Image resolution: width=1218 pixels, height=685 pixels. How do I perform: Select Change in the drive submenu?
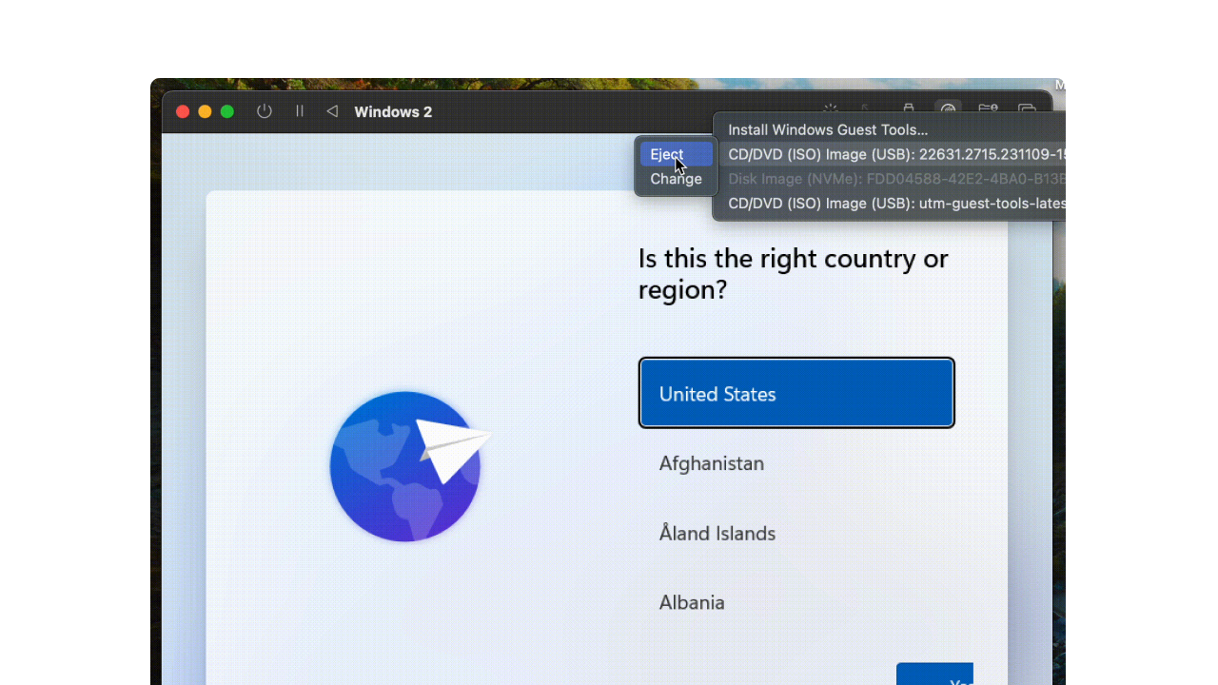676,179
